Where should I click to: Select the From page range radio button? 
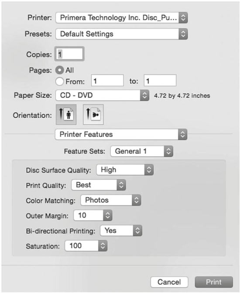59,82
